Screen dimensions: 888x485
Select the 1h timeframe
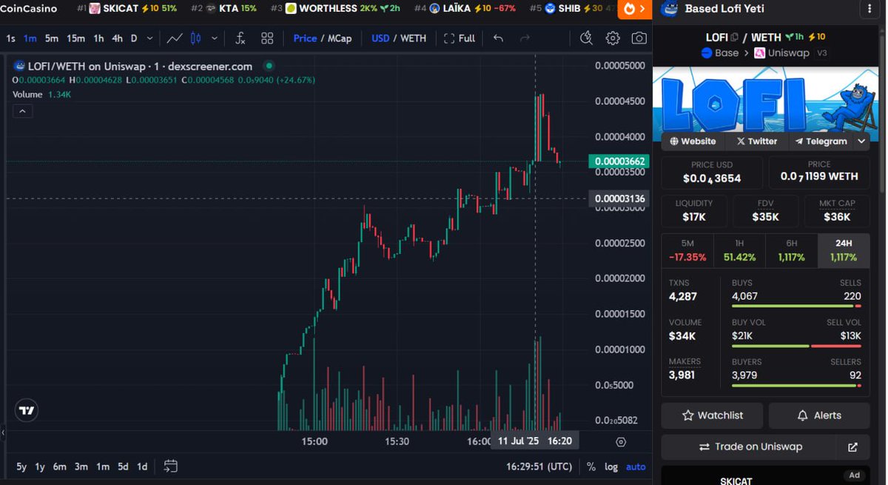pyautogui.click(x=98, y=39)
